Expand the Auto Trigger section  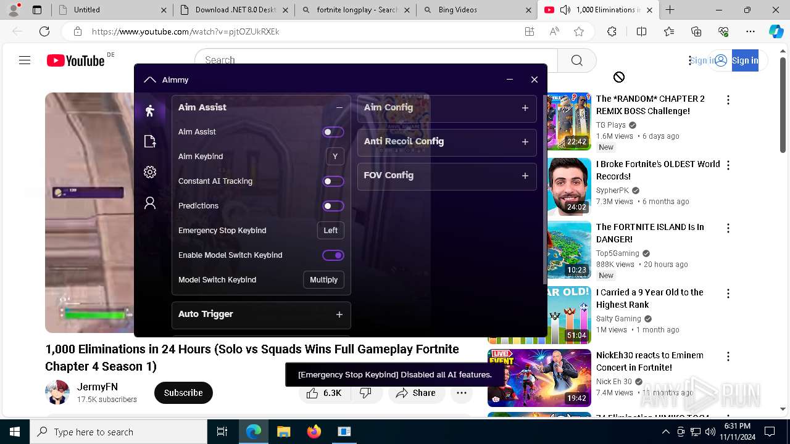point(339,314)
